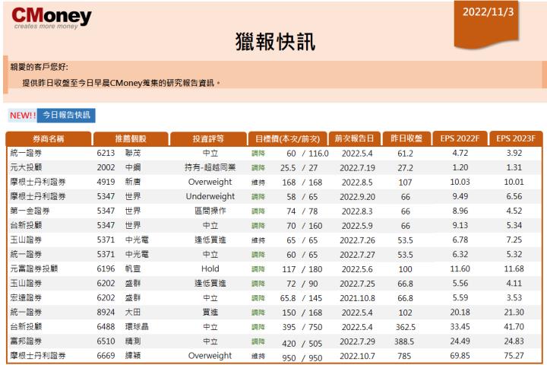Click EPS 2022F value 69.85

click(x=460, y=356)
